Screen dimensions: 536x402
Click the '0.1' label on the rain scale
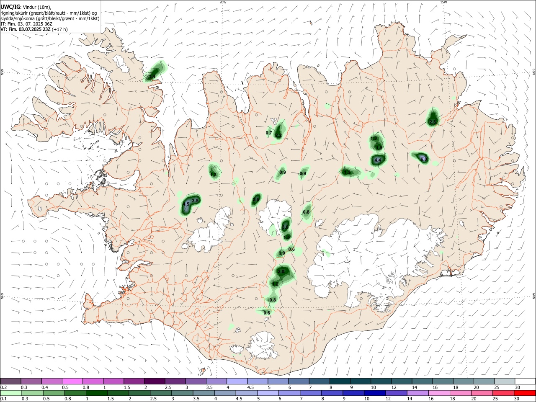(x=3, y=399)
